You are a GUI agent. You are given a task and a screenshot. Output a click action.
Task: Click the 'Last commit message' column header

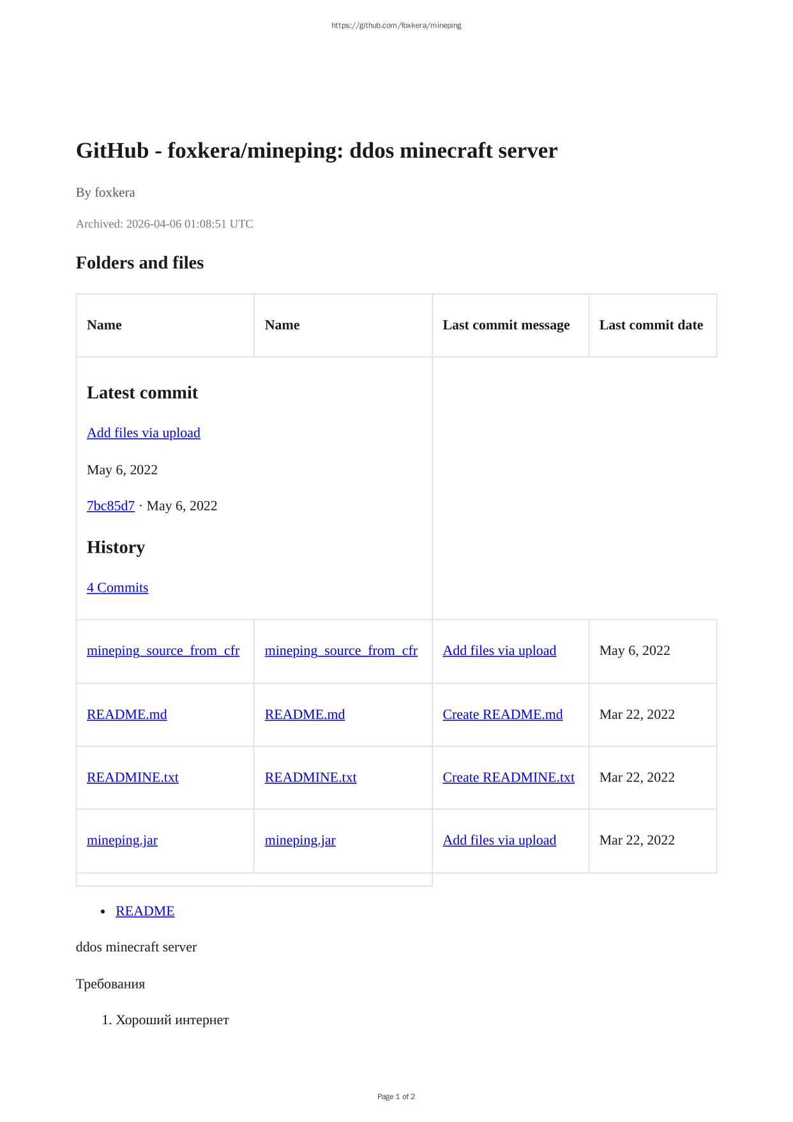click(x=506, y=325)
